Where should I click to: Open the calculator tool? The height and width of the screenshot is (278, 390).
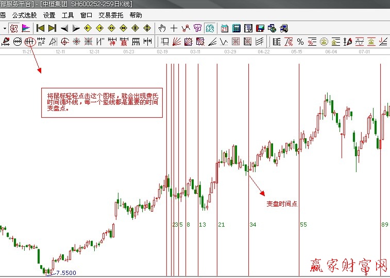click(236, 28)
